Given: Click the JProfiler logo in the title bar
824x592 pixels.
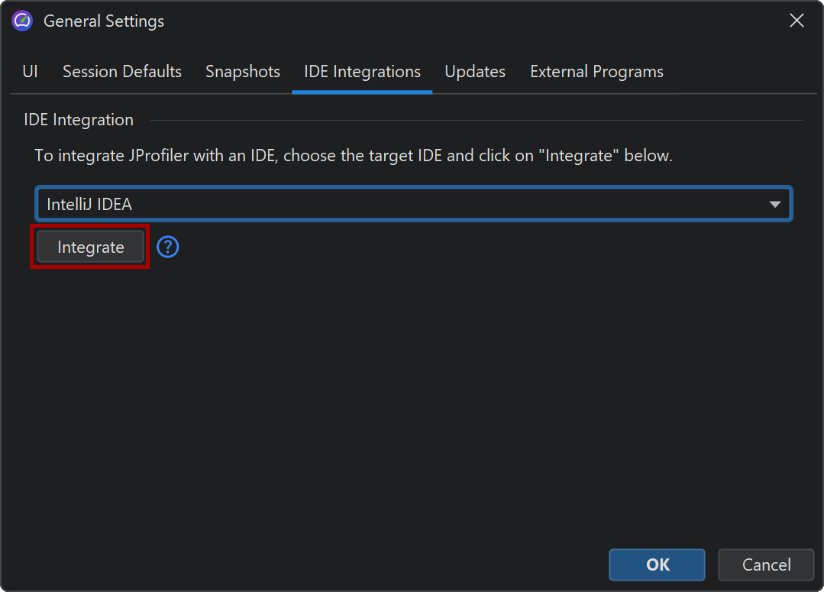Looking at the screenshot, I should pos(22,21).
